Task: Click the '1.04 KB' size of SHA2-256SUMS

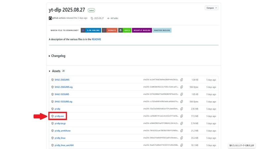Action: coord(195,80)
